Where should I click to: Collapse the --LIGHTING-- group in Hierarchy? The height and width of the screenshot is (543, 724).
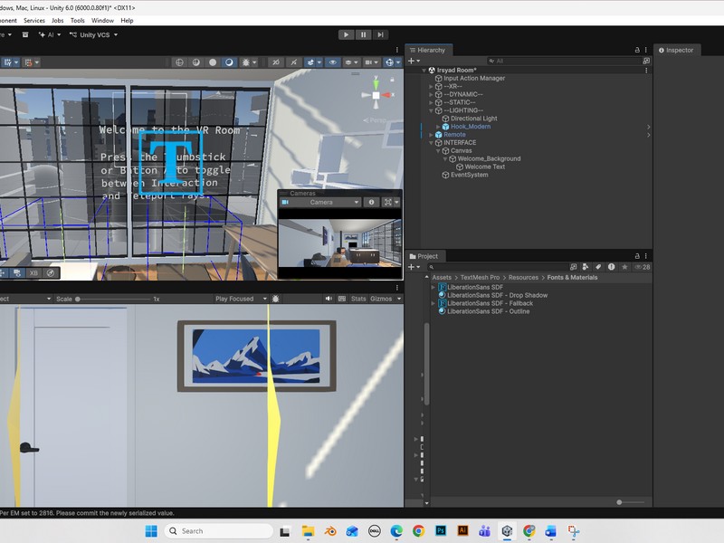tap(432, 110)
